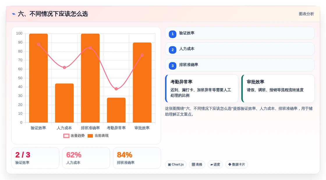Click the 50 y-axis value
This screenshot has width=326, height=180.
tap(20, 78)
